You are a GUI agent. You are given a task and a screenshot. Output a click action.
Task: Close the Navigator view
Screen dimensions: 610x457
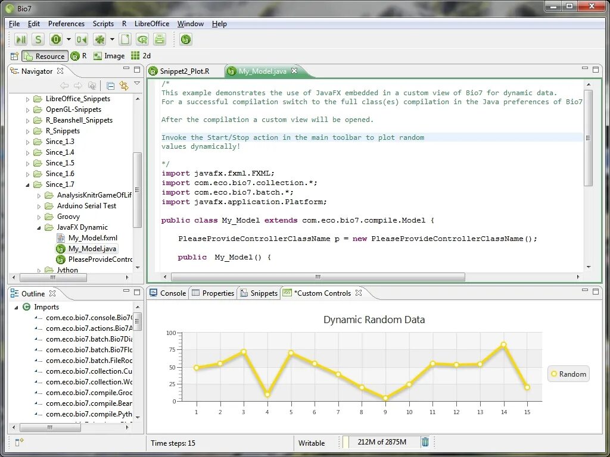60,71
